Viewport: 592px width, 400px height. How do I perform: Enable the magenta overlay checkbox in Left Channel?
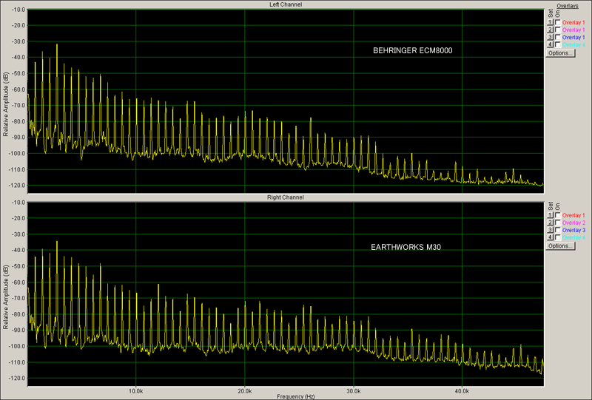pos(558,30)
